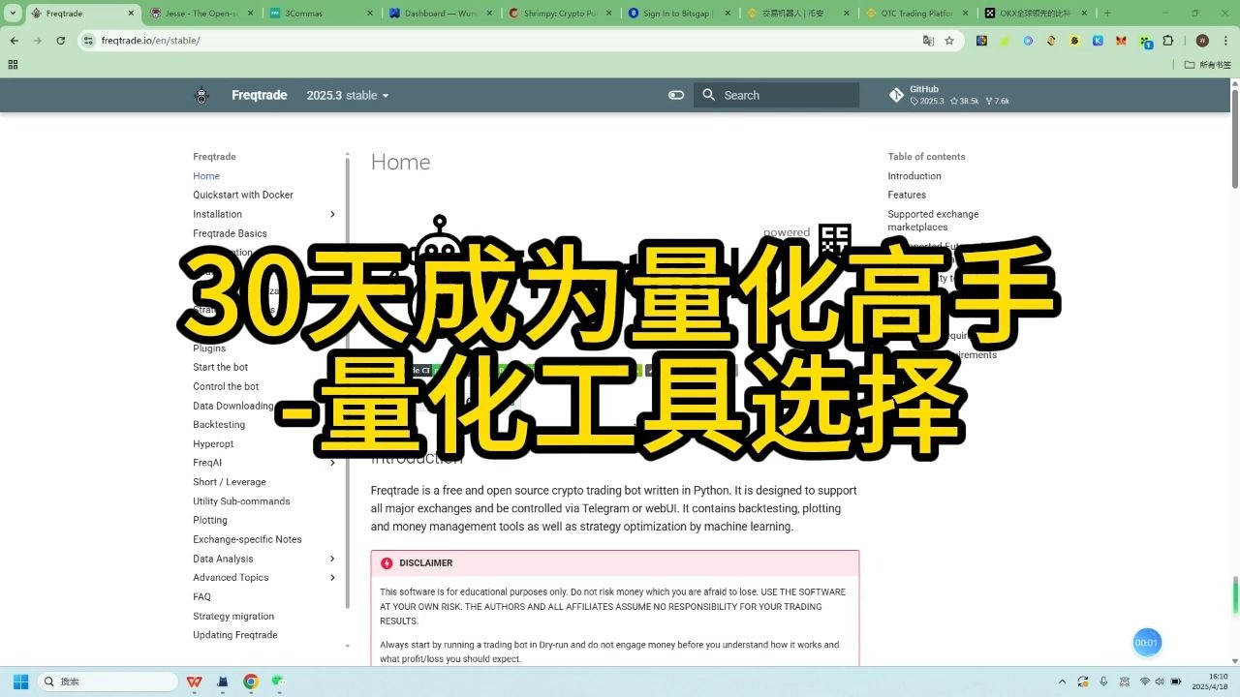Open the Plugins sidebar link
The height and width of the screenshot is (697, 1240).
[209, 348]
